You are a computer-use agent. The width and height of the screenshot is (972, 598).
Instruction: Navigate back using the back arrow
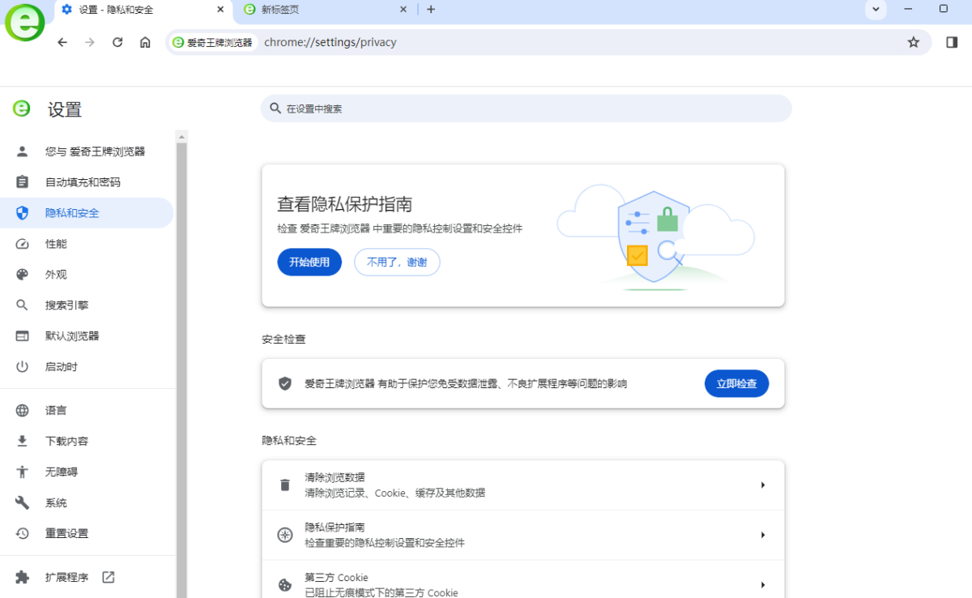point(62,41)
